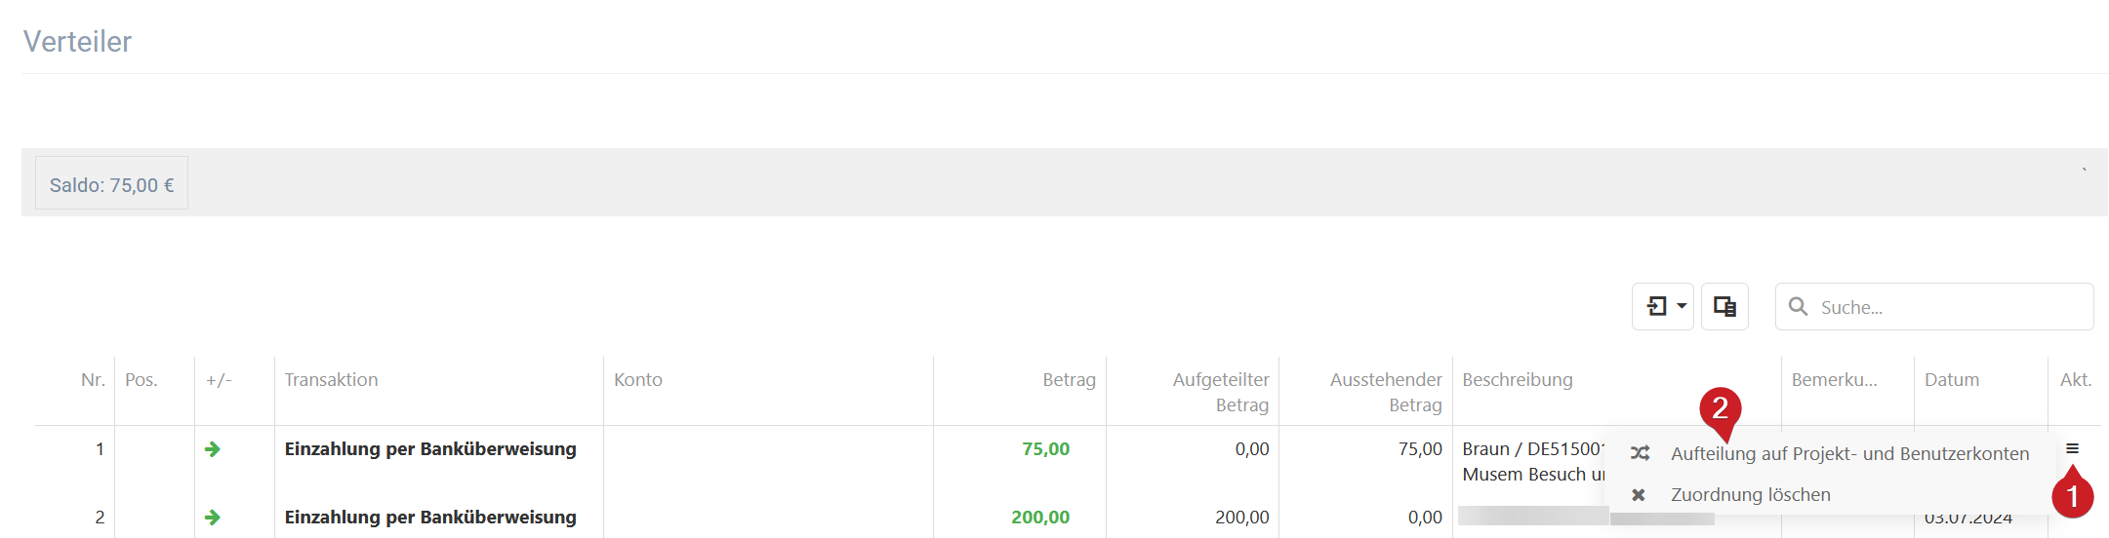Open the import dropdown button in toolbar
2109x538 pixels.
point(1662,307)
